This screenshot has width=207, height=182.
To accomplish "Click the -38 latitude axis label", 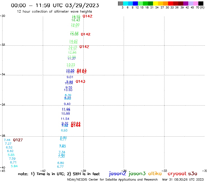I will tap(3, 136).
